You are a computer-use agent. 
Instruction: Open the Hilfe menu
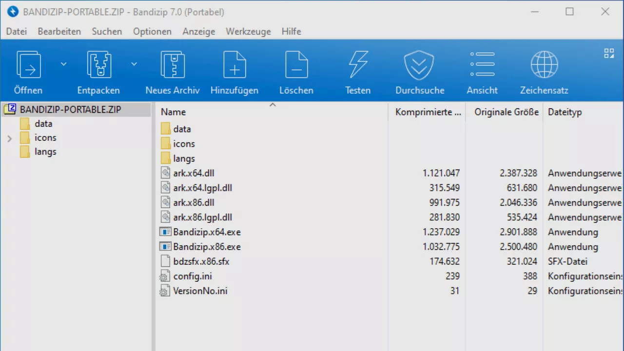[291, 31]
